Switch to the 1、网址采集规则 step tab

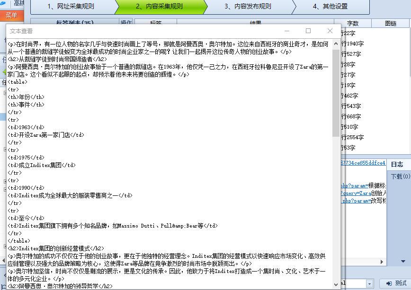[x=71, y=6]
